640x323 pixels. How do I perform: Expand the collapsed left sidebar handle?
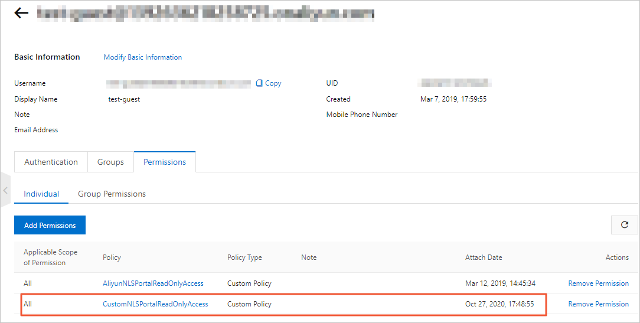pyautogui.click(x=5, y=190)
